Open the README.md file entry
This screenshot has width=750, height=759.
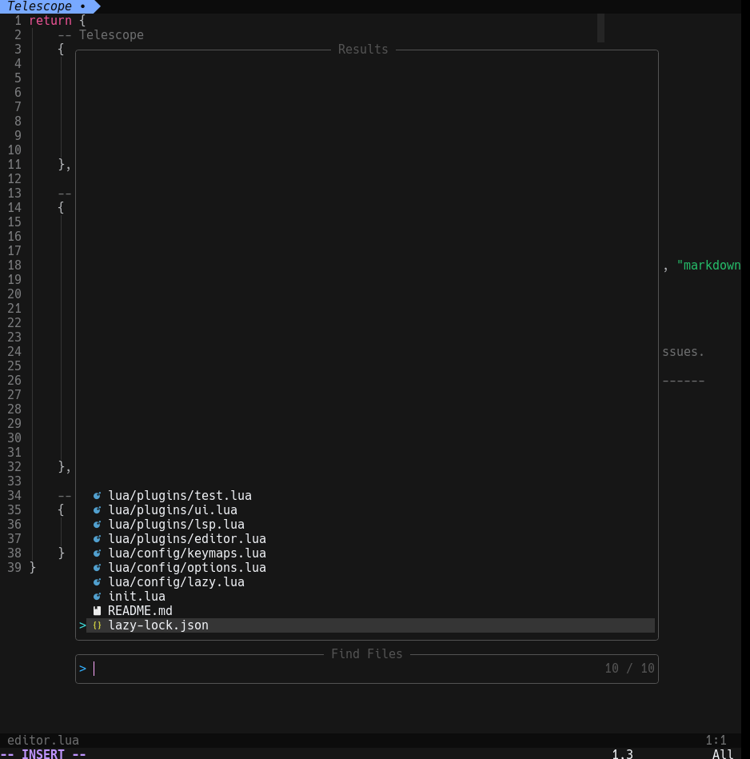click(140, 611)
